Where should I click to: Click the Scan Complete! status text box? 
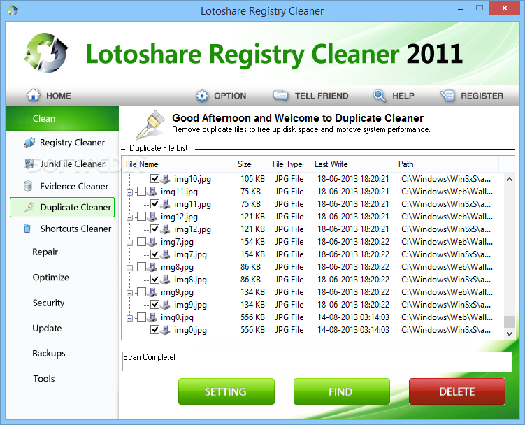click(x=317, y=361)
